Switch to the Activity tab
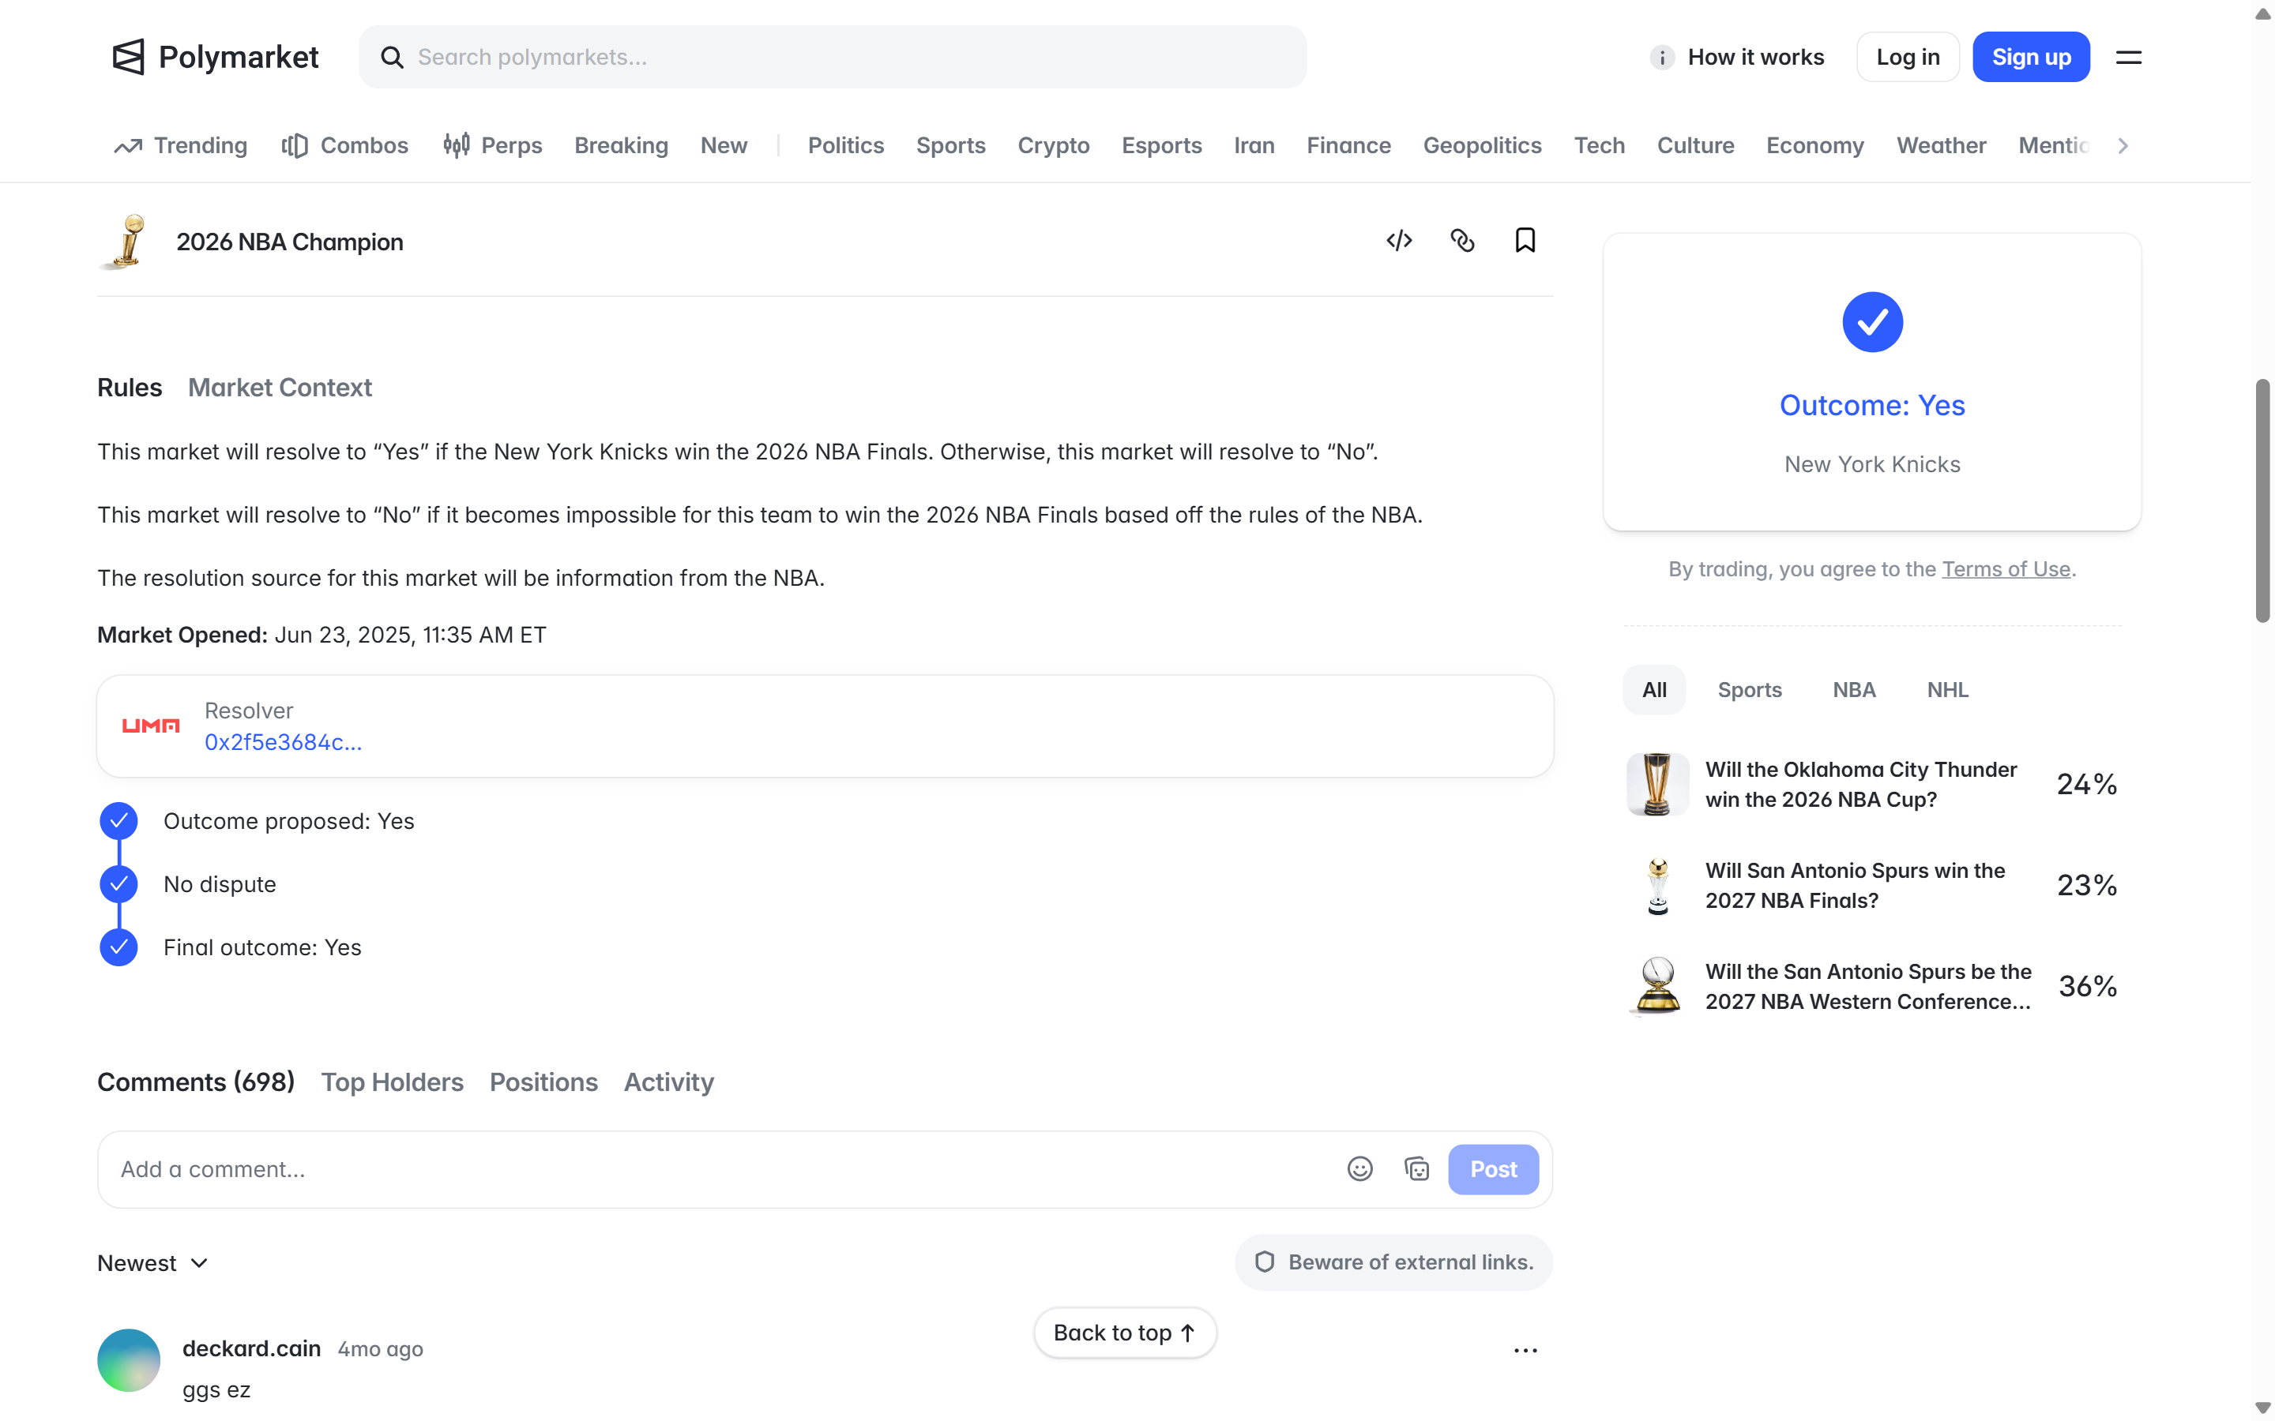Screen dimensions: 2275x1421 pyautogui.click(x=668, y=1082)
